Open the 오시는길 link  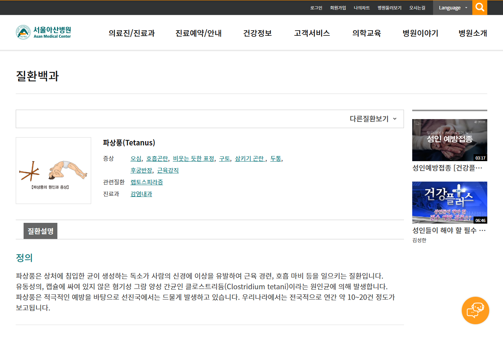pyautogui.click(x=417, y=7)
